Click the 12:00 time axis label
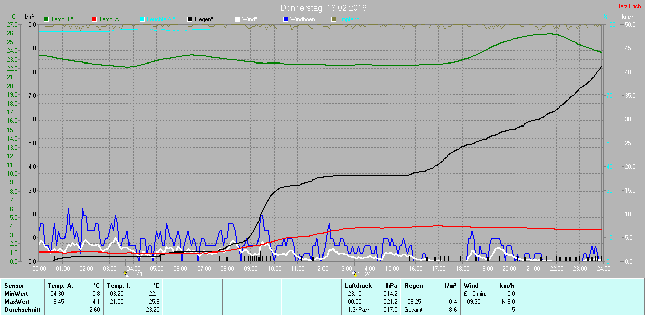This screenshot has height=315, width=645. 321,269
